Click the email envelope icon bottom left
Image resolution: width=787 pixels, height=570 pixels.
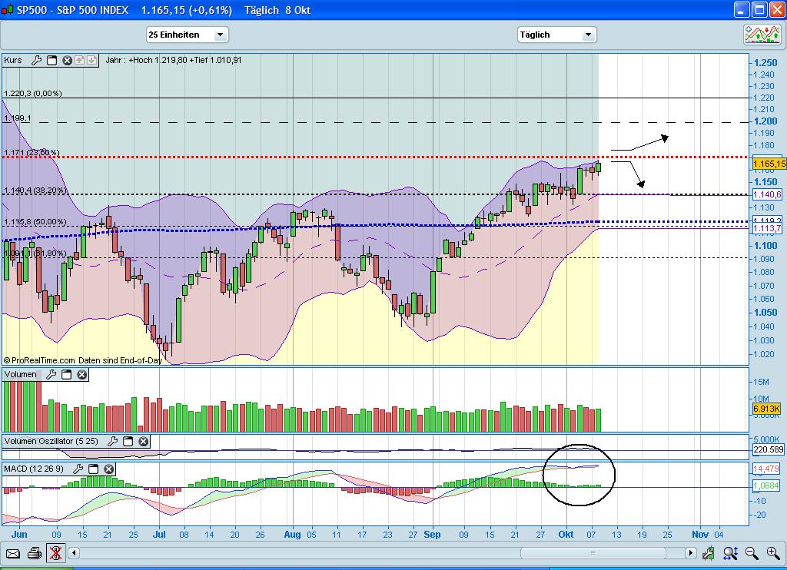12,554
